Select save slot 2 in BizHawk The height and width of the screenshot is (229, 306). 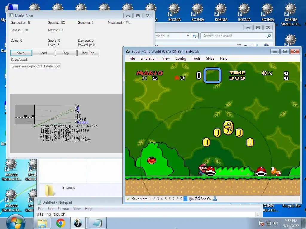coord(154,199)
